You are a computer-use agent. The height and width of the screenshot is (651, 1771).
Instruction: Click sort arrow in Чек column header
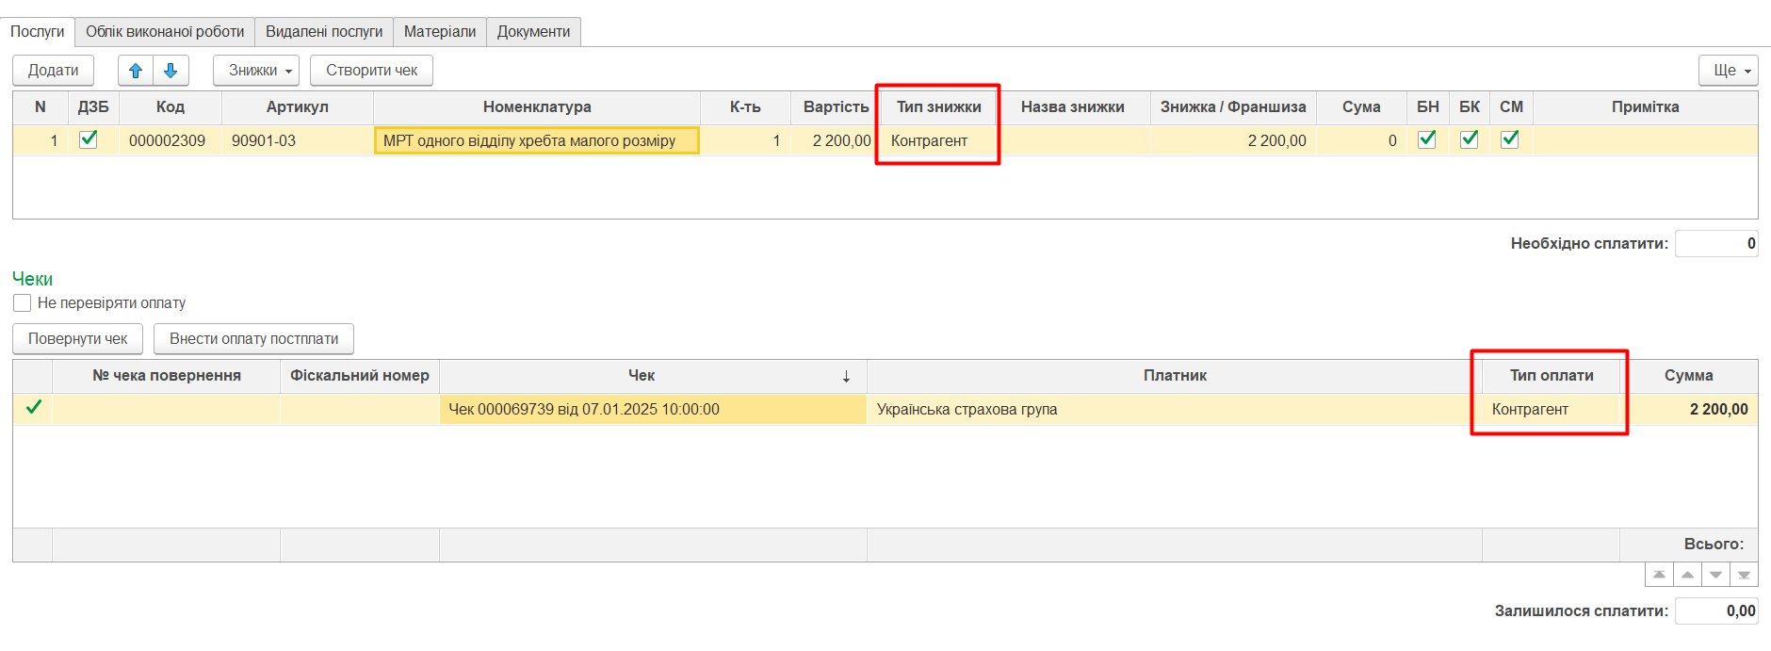point(846,376)
